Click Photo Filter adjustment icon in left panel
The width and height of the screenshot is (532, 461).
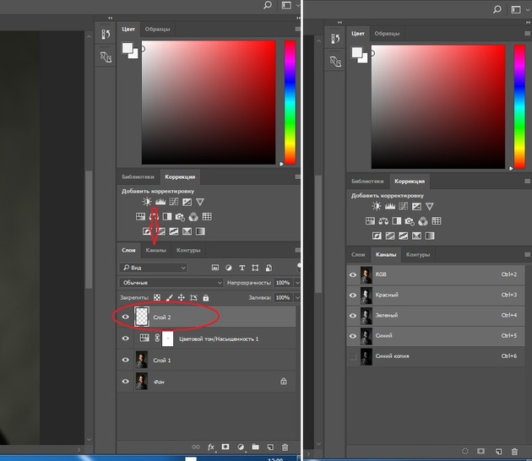pos(180,217)
